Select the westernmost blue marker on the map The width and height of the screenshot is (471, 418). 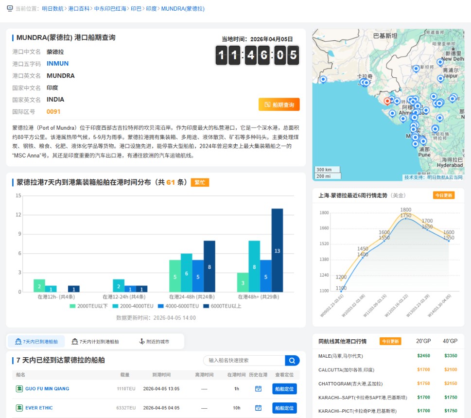(323, 79)
